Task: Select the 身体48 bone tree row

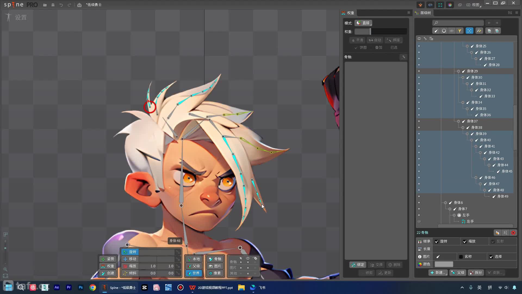Action: click(498, 190)
